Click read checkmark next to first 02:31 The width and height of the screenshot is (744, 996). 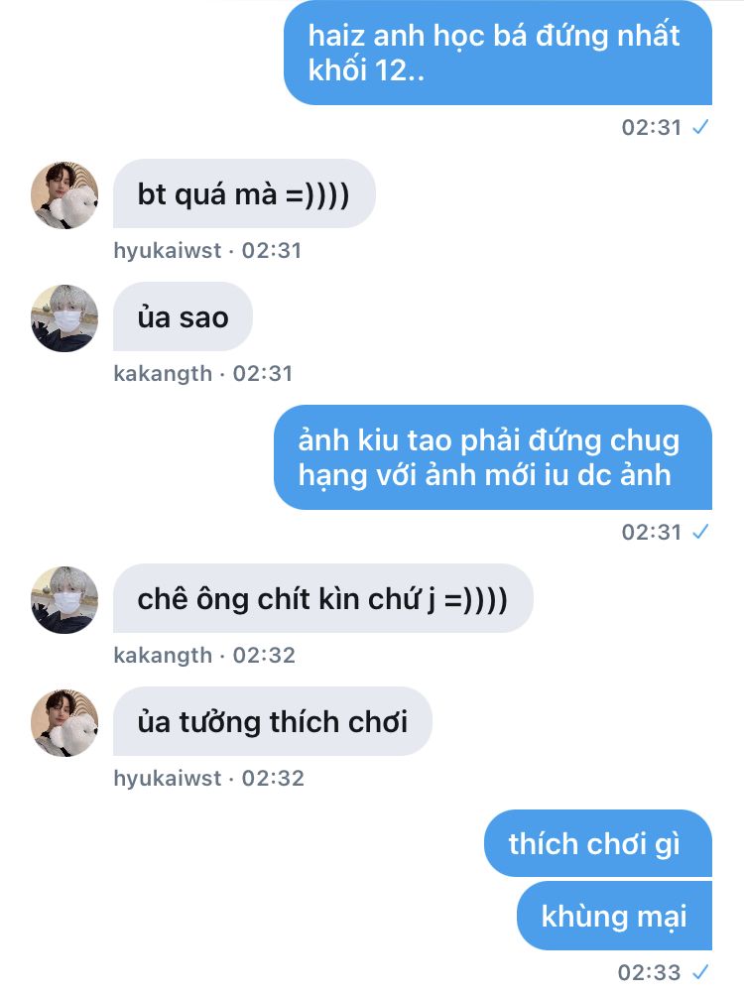(x=700, y=127)
